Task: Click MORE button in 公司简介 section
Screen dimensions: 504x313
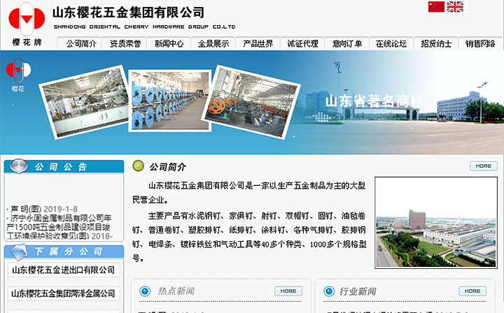Action: 483,166
